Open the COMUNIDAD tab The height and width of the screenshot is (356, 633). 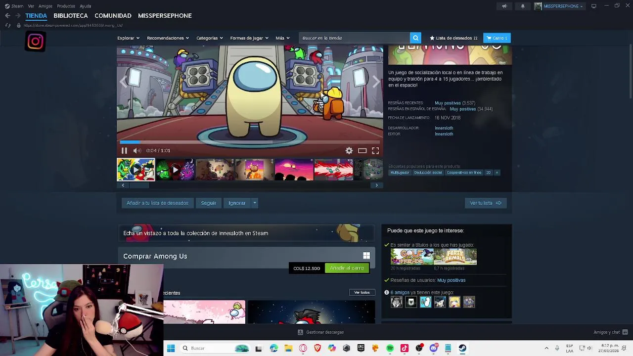point(113,16)
